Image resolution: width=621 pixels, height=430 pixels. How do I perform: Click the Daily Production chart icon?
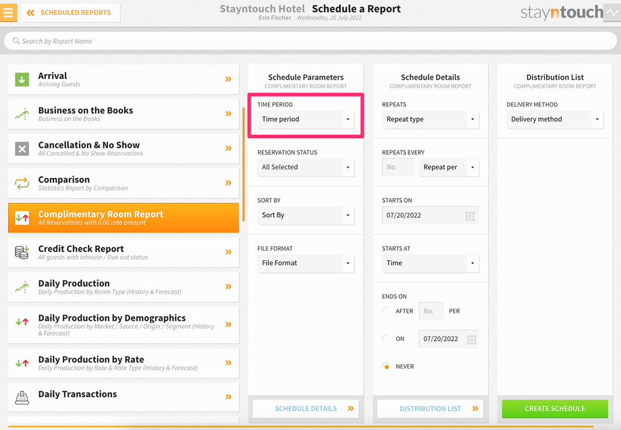[22, 287]
